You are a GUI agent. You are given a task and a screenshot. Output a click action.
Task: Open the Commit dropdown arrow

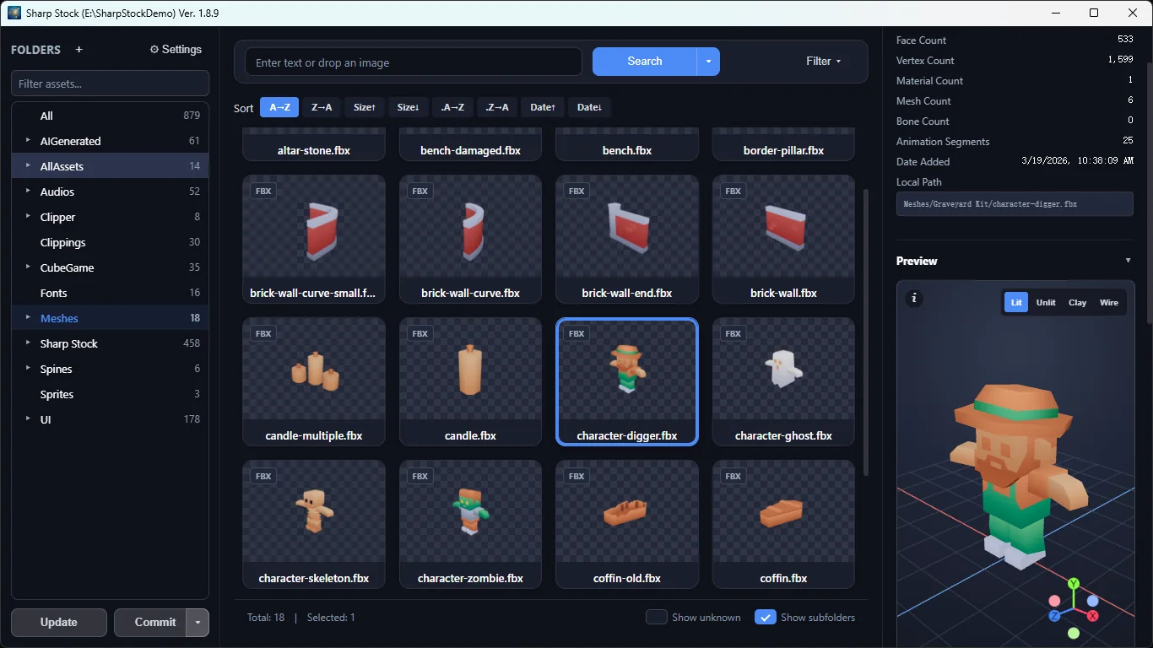tap(198, 623)
